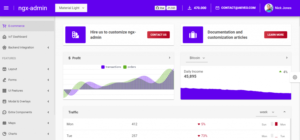Open Modal & Overlays menu item

(27, 101)
